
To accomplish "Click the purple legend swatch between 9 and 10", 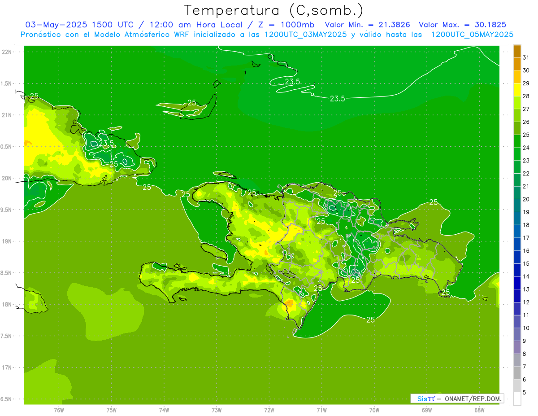I will coord(517,334).
